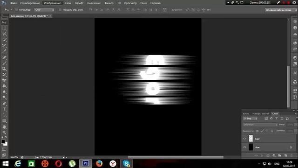Toggle filter for shape layers
The height and width of the screenshot is (168, 298).
(x=282, y=119)
